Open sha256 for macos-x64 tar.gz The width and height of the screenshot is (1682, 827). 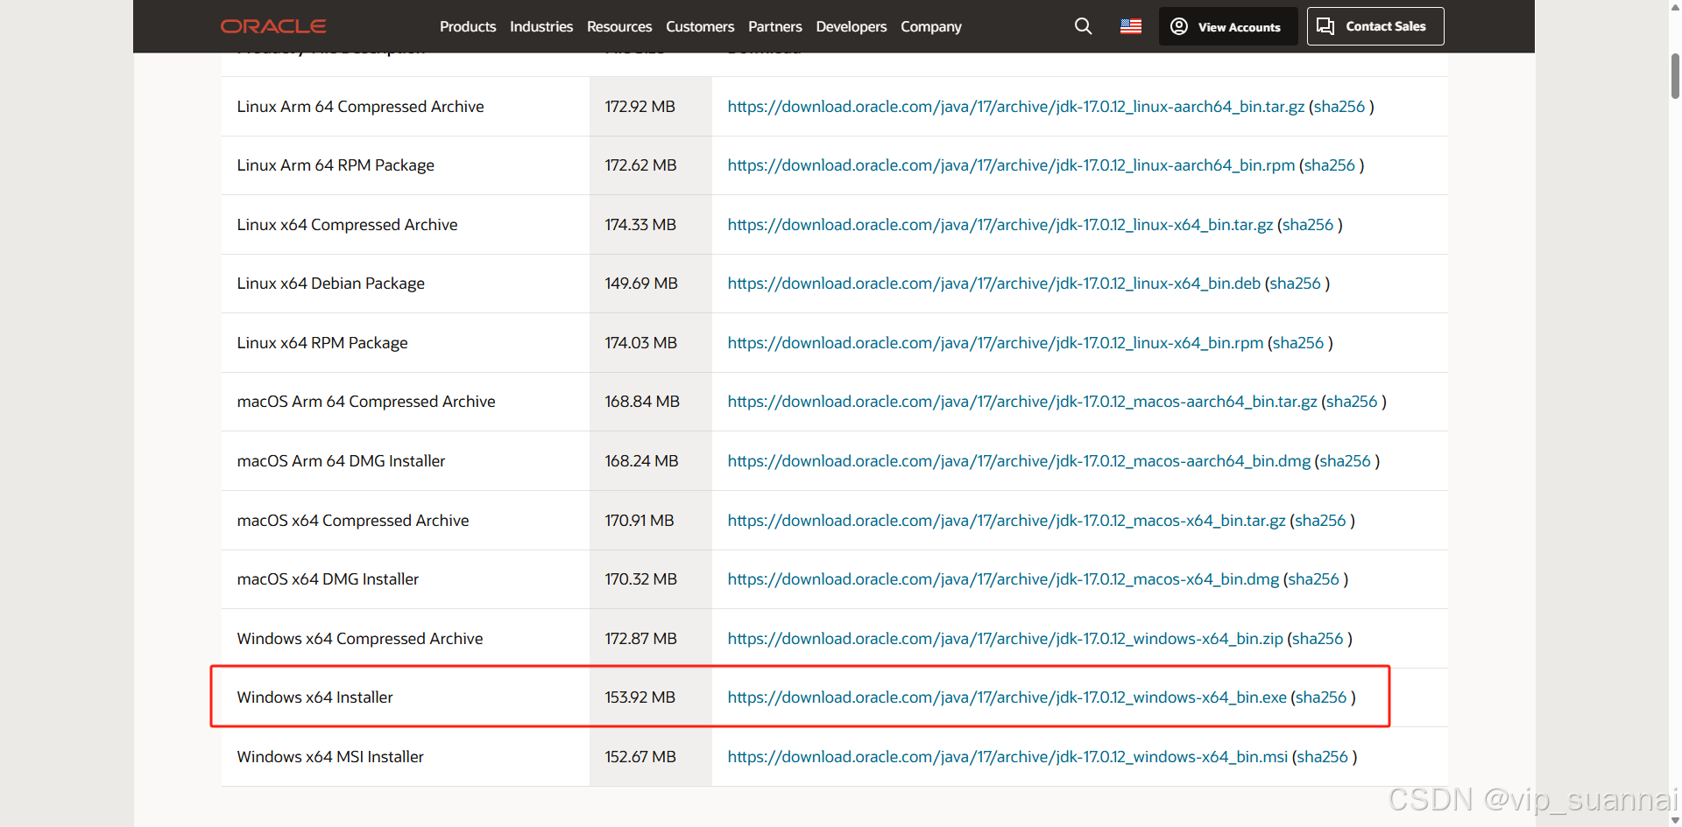1320,521
